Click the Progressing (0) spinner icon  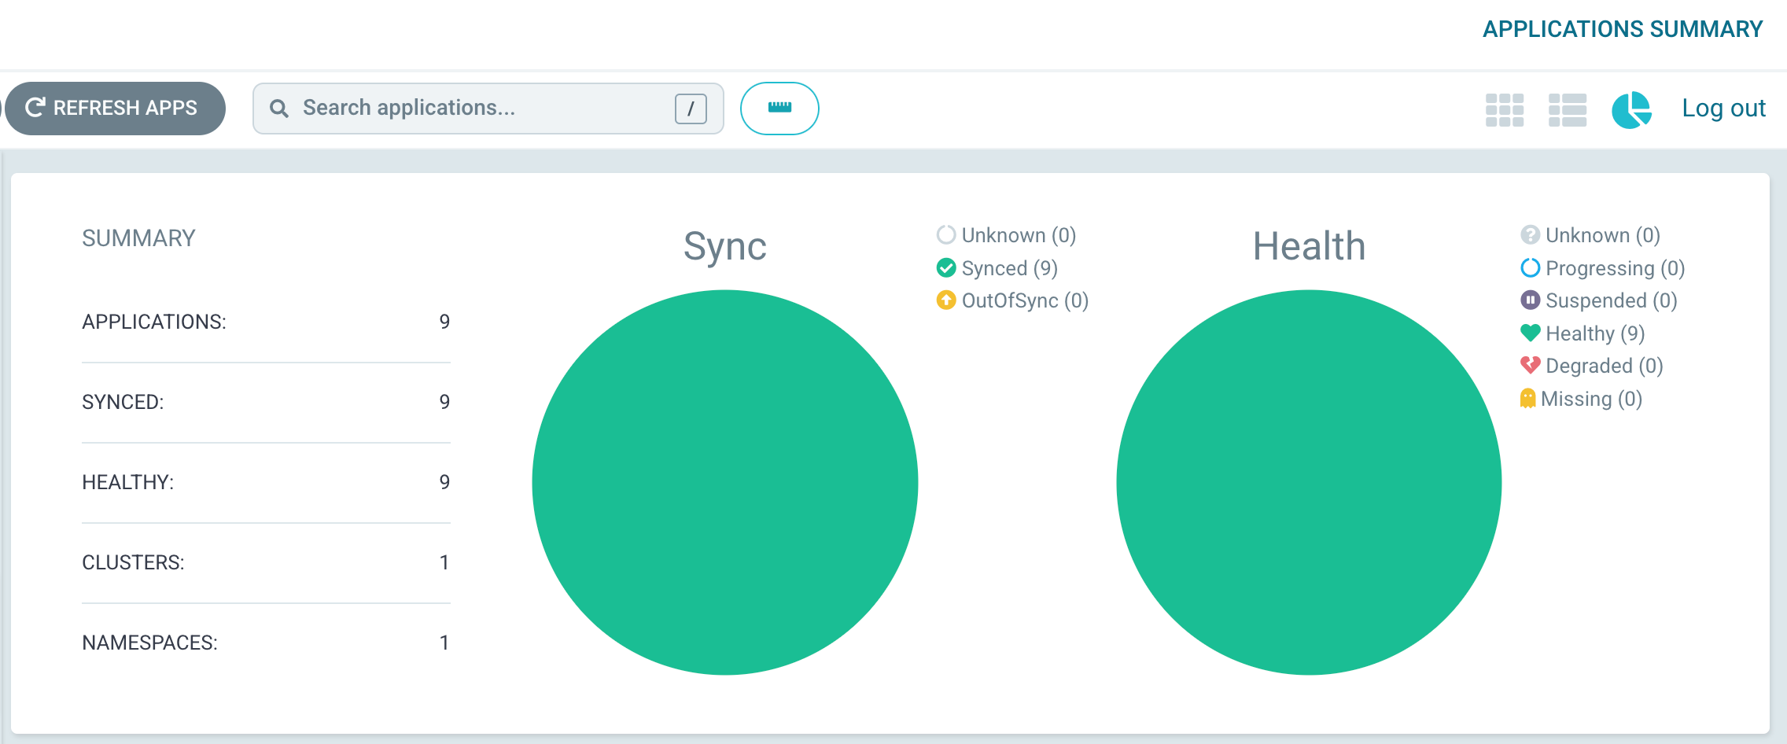1530,268
